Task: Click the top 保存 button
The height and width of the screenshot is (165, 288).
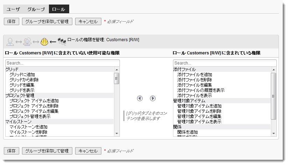Action: [12, 21]
